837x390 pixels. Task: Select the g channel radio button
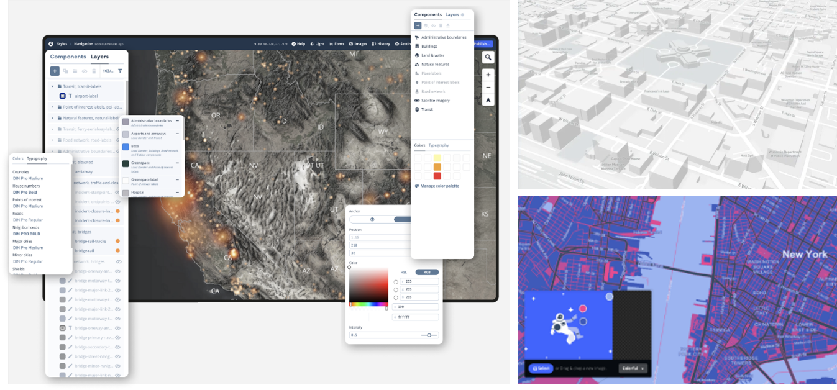tap(396, 289)
